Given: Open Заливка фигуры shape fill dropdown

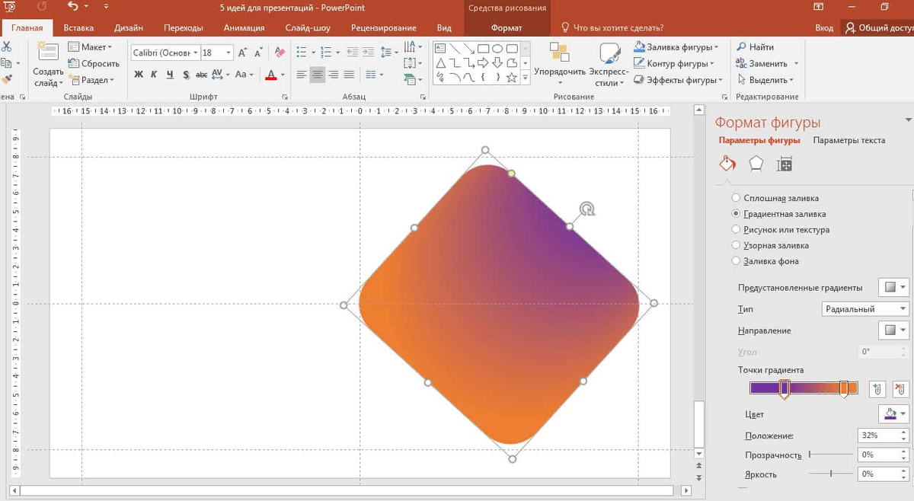Looking at the screenshot, I should (x=677, y=47).
